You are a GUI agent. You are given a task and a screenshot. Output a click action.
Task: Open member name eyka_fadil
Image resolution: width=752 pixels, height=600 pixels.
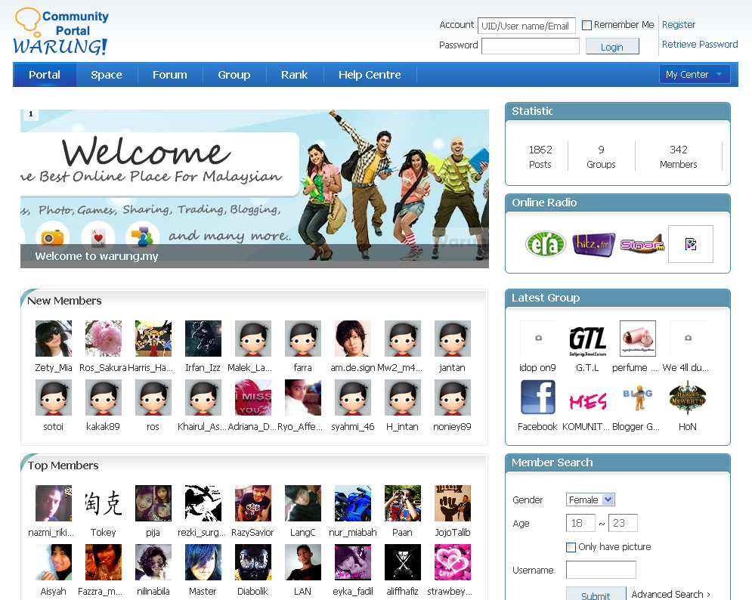tap(352, 592)
